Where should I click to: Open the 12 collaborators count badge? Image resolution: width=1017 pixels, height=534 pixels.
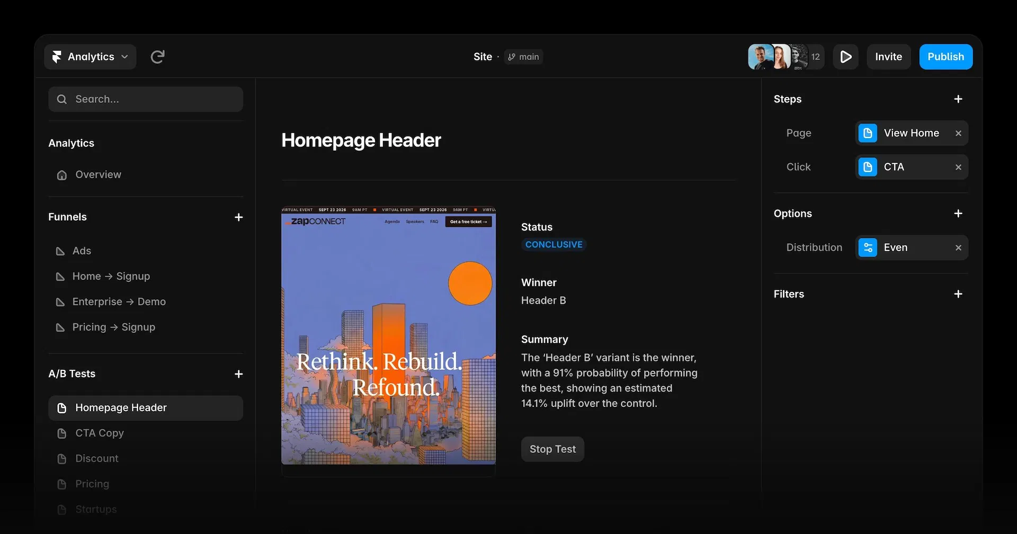[x=816, y=57]
